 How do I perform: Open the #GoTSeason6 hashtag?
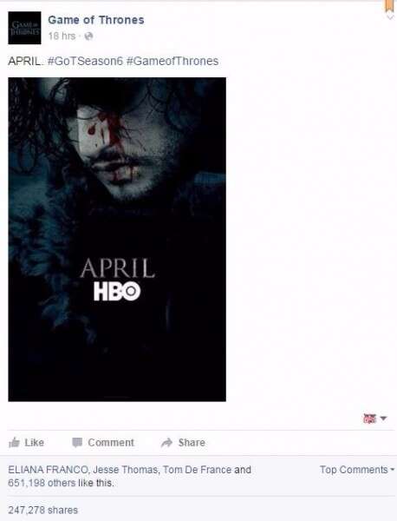[x=85, y=61]
